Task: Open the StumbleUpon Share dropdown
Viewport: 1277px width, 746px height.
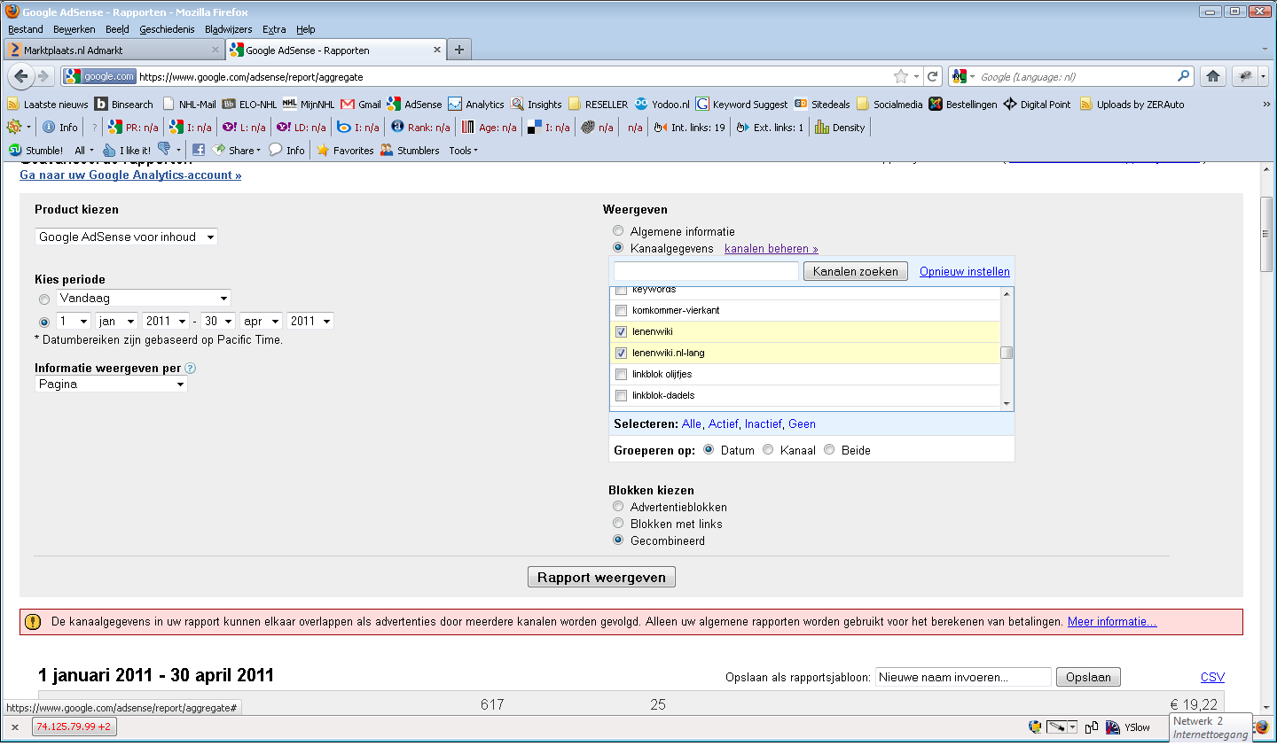Action: (237, 150)
